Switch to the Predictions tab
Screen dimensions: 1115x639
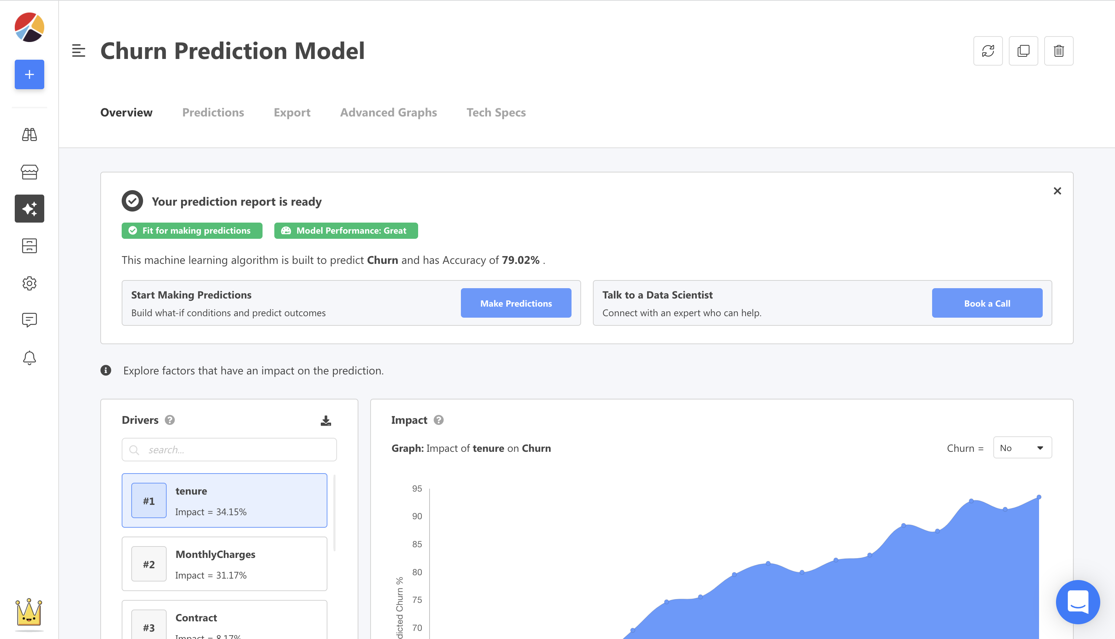point(213,112)
